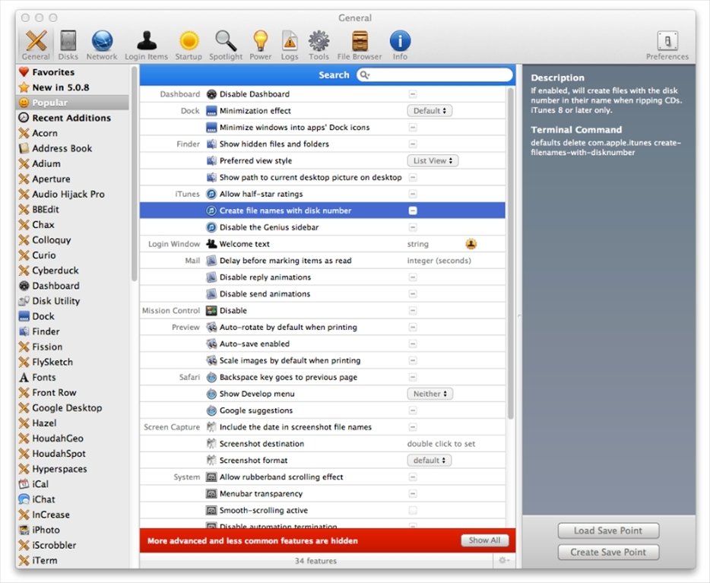Open Preferred view style List View dropdown
The height and width of the screenshot is (583, 710).
coord(433,160)
